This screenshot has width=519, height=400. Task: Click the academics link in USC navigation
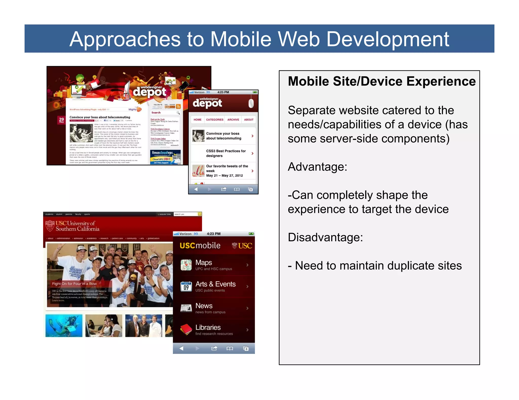(91, 238)
